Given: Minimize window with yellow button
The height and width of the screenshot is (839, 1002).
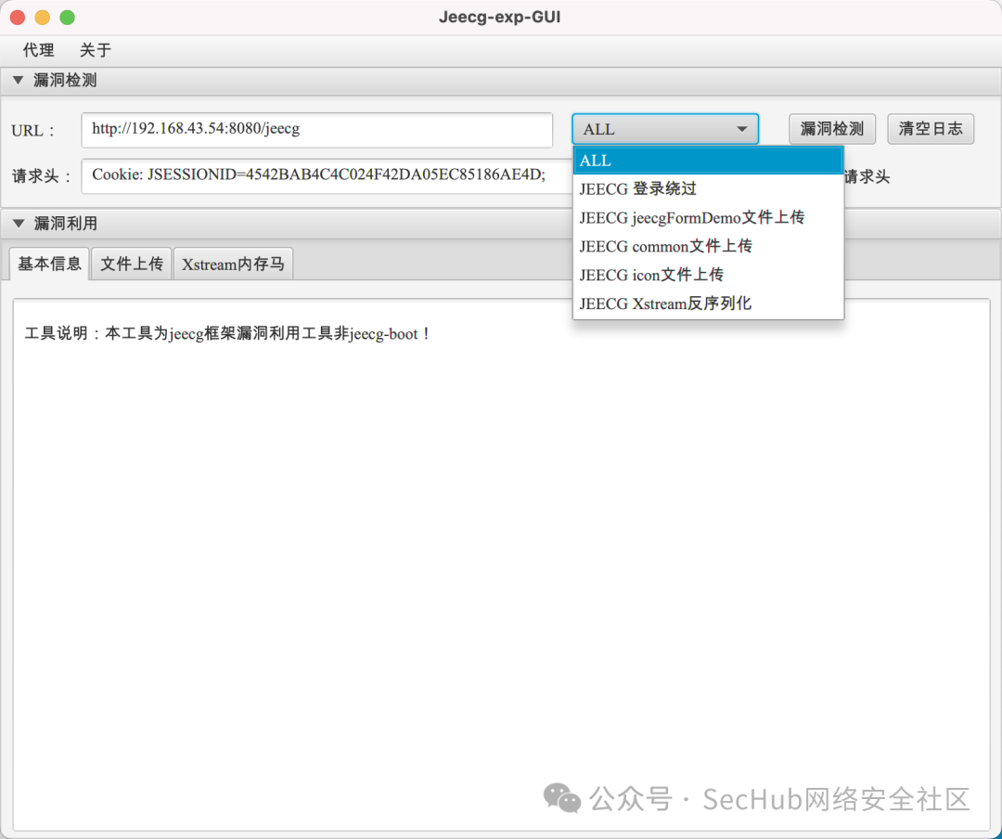Looking at the screenshot, I should [42, 18].
